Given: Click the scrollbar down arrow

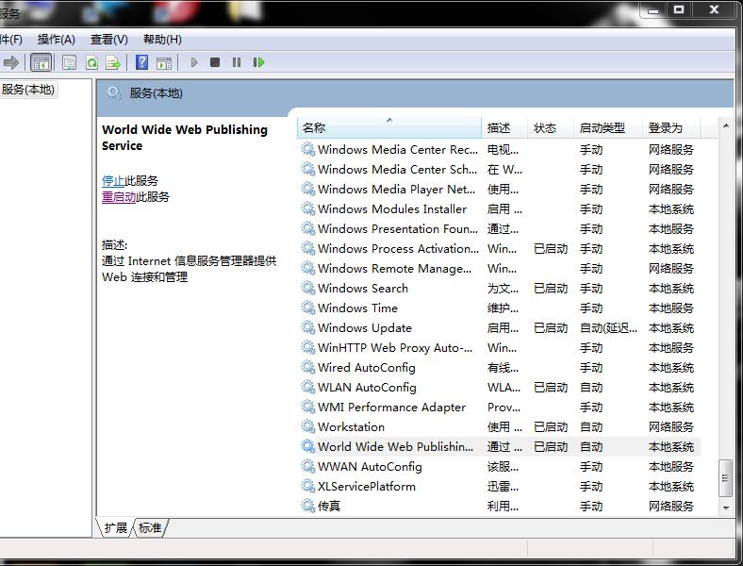Looking at the screenshot, I should point(726,508).
